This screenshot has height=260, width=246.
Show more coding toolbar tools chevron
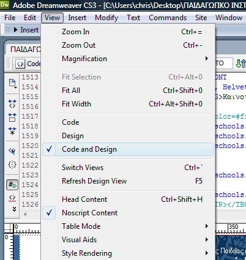pyautogui.click(x=14, y=209)
